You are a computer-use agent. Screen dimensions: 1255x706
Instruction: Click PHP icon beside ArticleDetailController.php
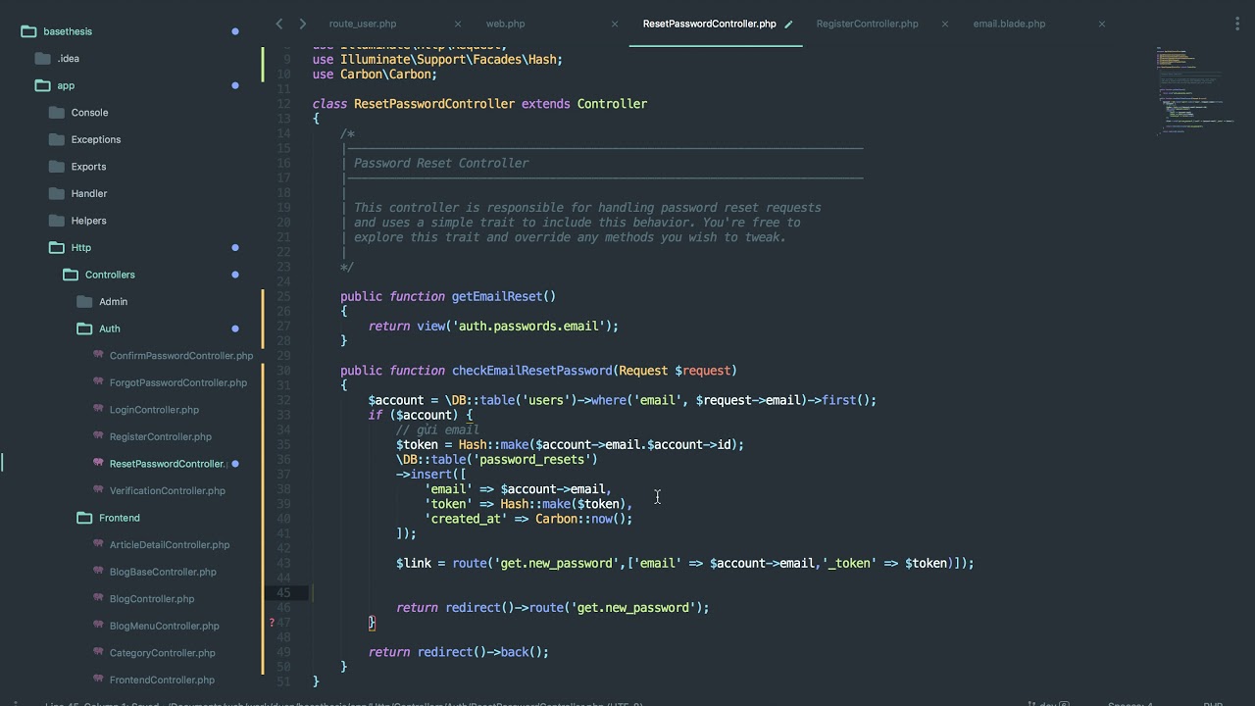98,544
